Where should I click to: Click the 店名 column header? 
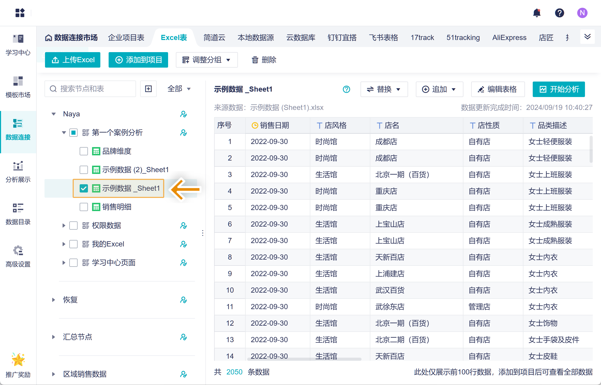(416, 125)
